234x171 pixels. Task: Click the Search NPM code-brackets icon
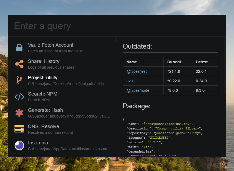tap(19, 97)
